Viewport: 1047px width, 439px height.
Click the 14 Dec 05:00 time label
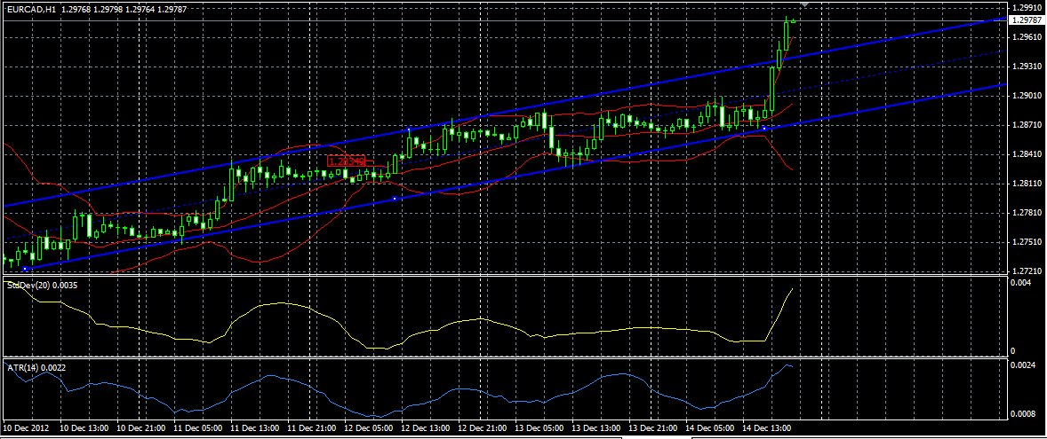[x=710, y=427]
